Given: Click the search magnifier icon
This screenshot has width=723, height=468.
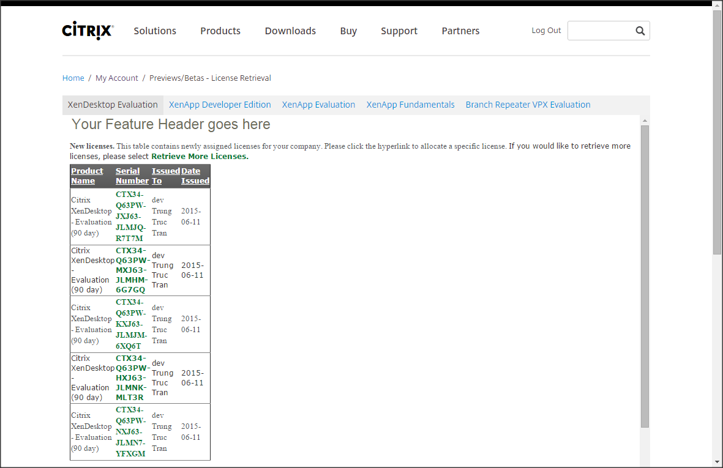Looking at the screenshot, I should (x=640, y=31).
